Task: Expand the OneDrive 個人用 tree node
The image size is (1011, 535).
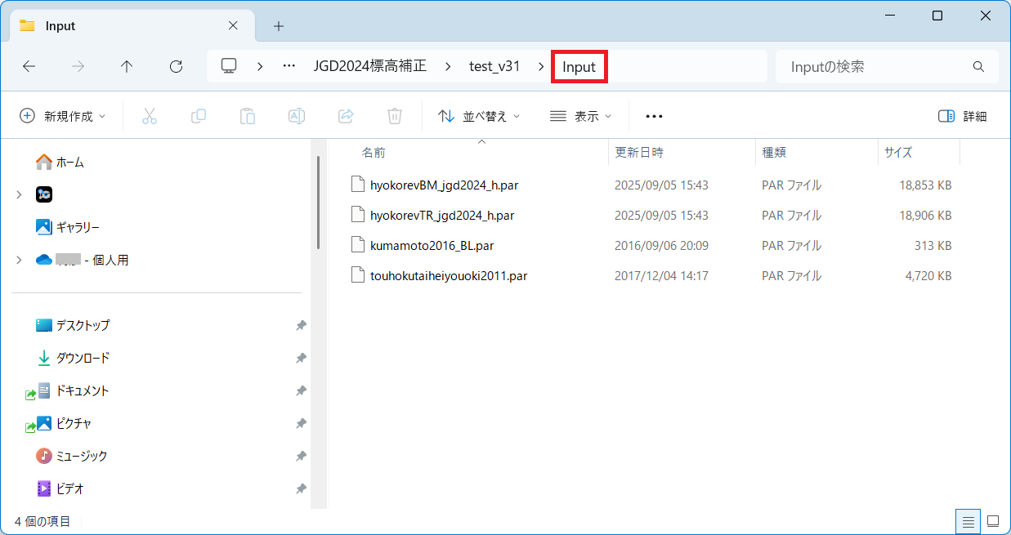Action: (x=19, y=261)
